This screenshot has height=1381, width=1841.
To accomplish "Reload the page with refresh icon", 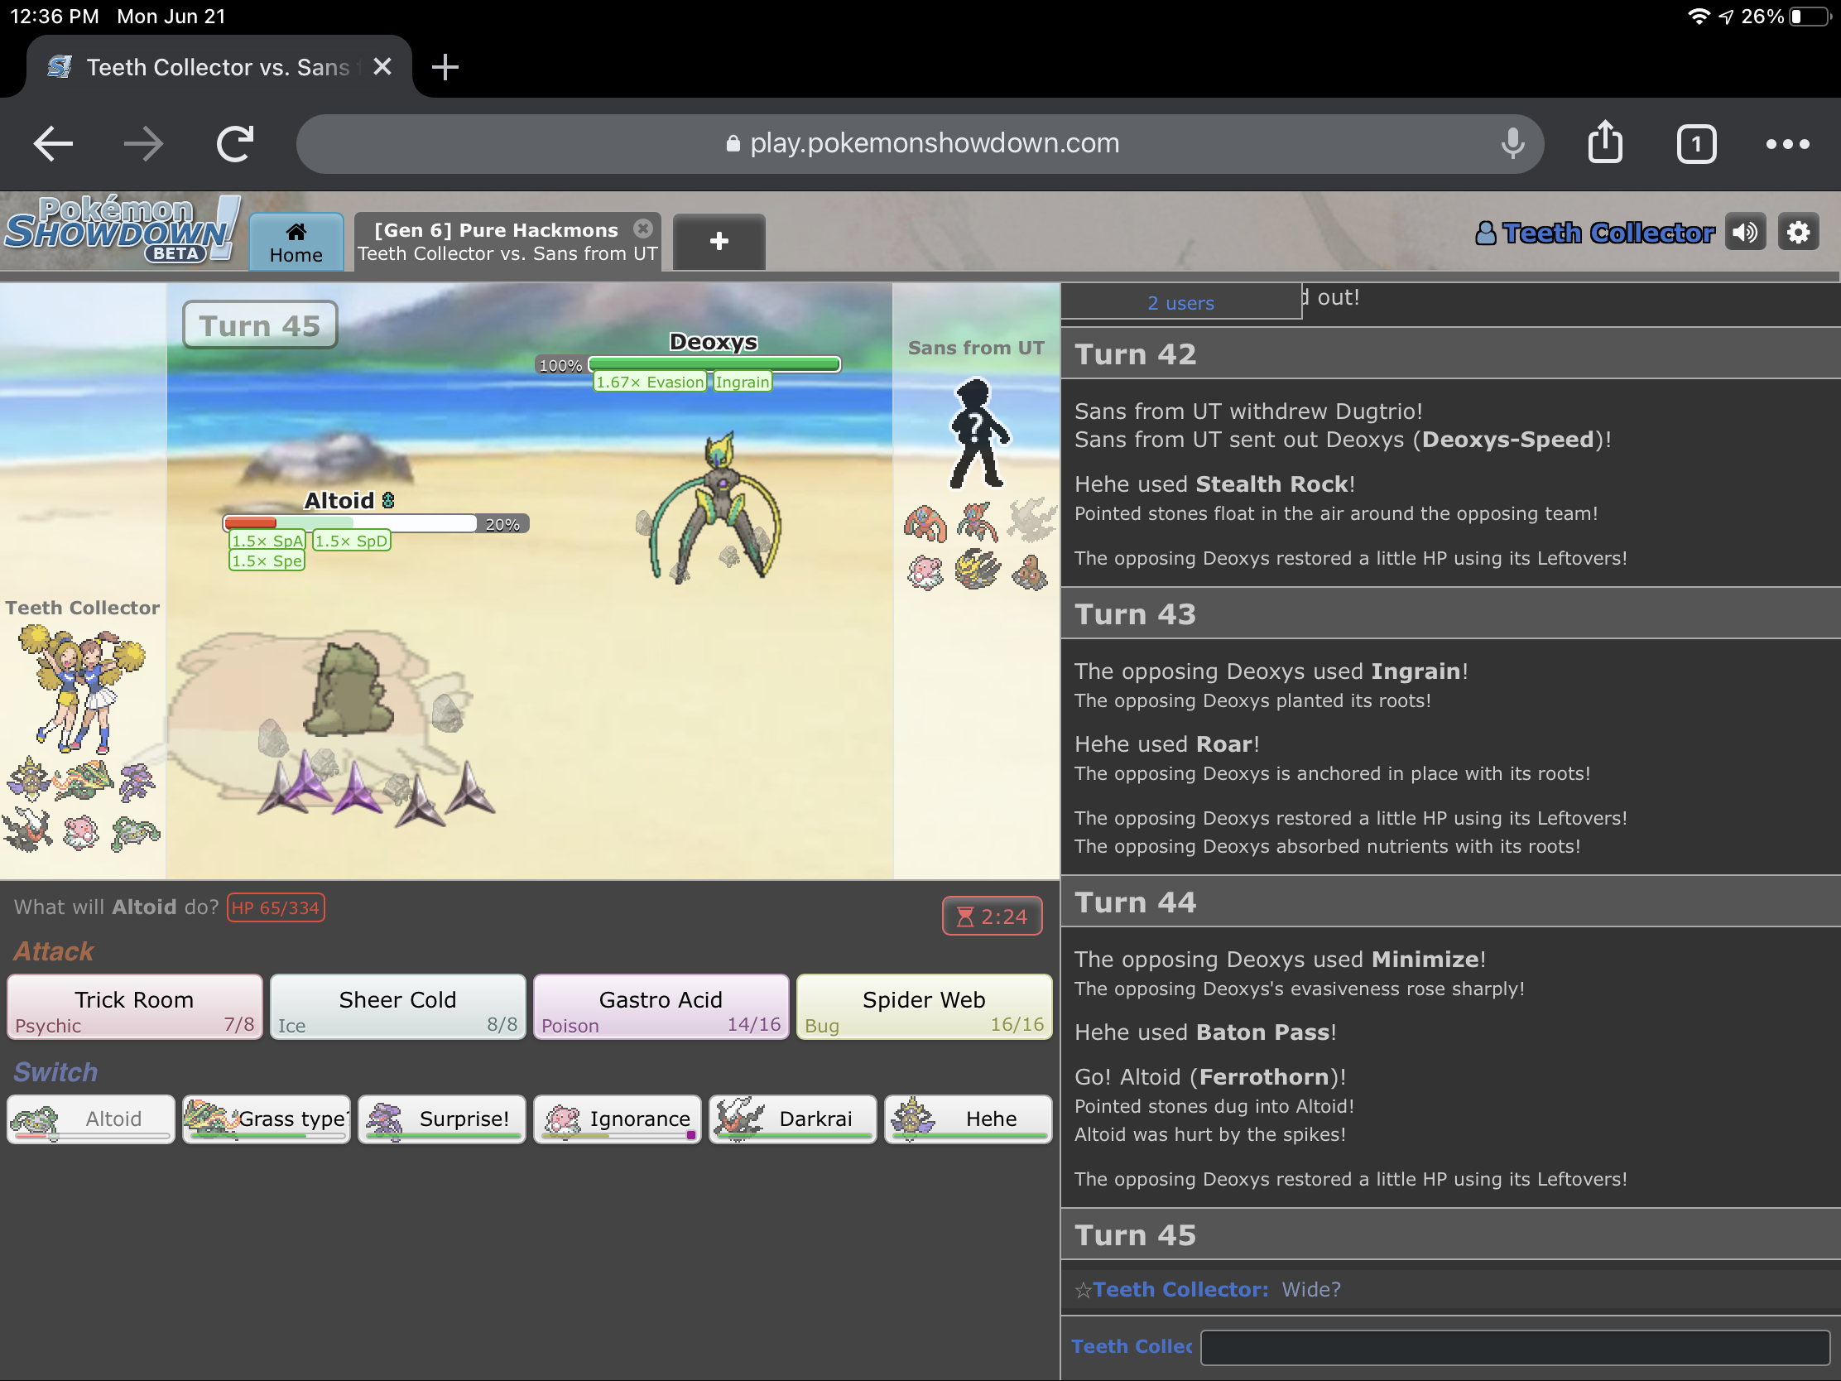I will coord(235,143).
